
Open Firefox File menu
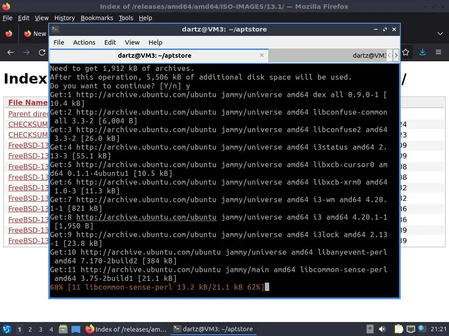(7, 18)
